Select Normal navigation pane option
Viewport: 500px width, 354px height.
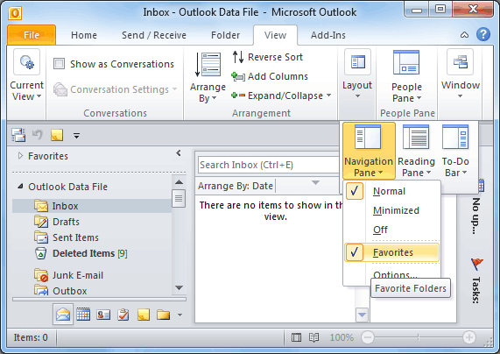point(390,191)
